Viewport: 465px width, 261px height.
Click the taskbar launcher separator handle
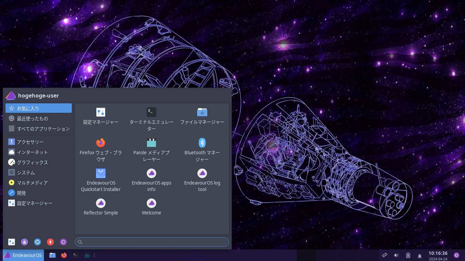coord(94,255)
